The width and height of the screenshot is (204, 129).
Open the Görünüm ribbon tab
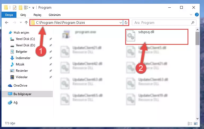click(x=55, y=15)
